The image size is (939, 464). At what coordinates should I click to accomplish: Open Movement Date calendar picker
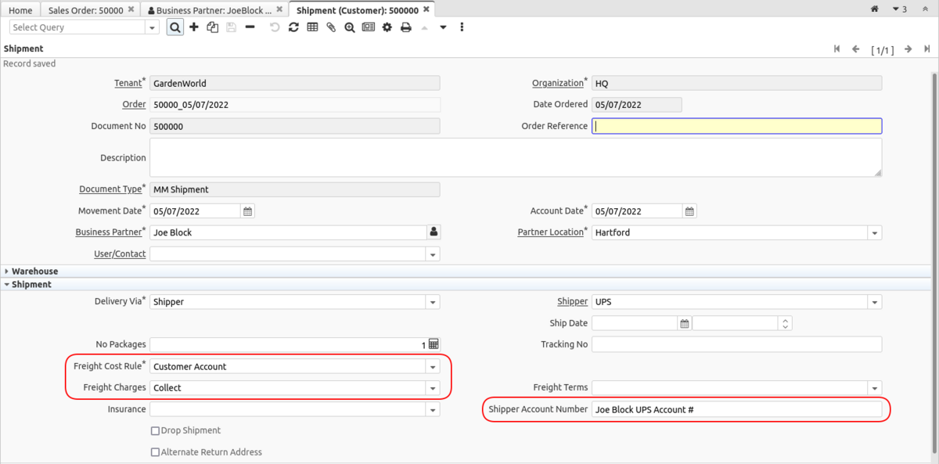click(247, 211)
